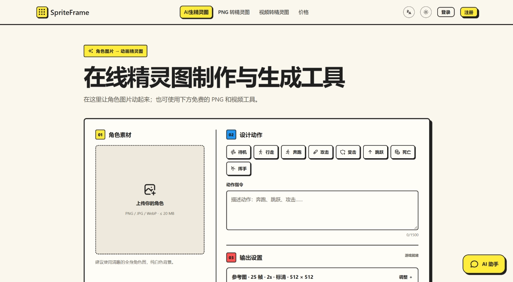This screenshot has width=513, height=282.
Task: Choose the 攻击 action preset
Action: (x=321, y=152)
